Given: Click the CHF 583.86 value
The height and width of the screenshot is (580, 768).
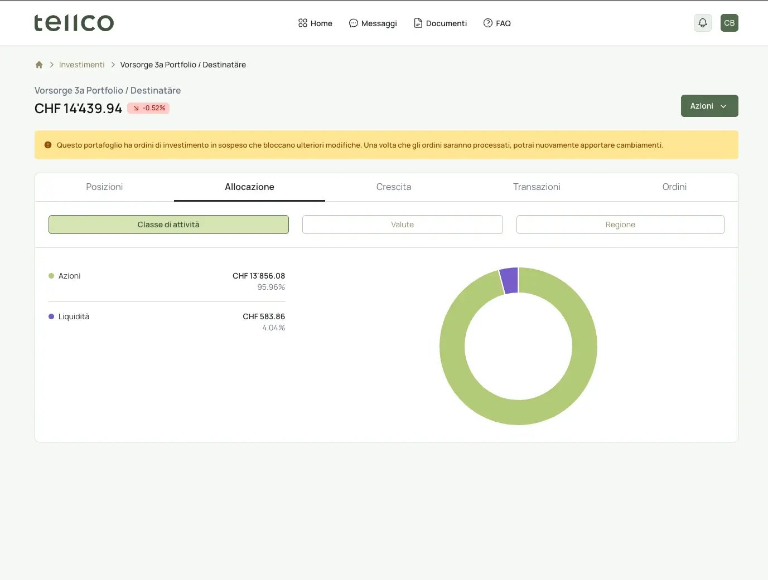Looking at the screenshot, I should point(264,316).
